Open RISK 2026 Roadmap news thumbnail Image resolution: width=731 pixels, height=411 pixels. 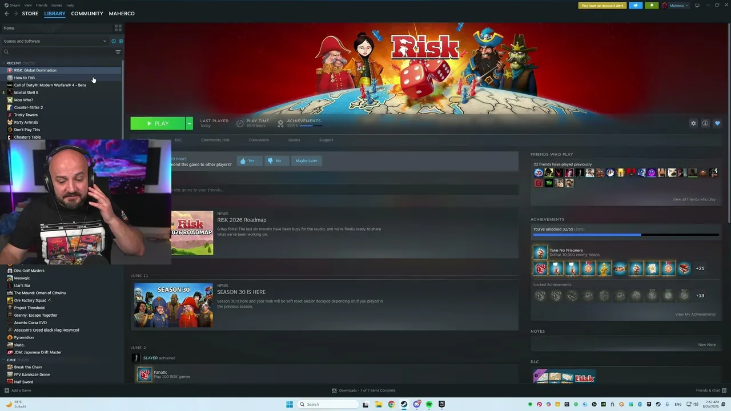192,233
